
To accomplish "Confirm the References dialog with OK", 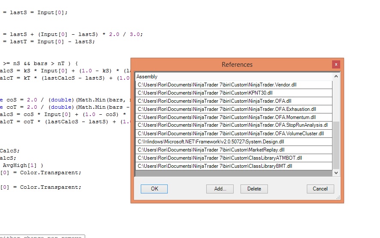I will pyautogui.click(x=154, y=189).
